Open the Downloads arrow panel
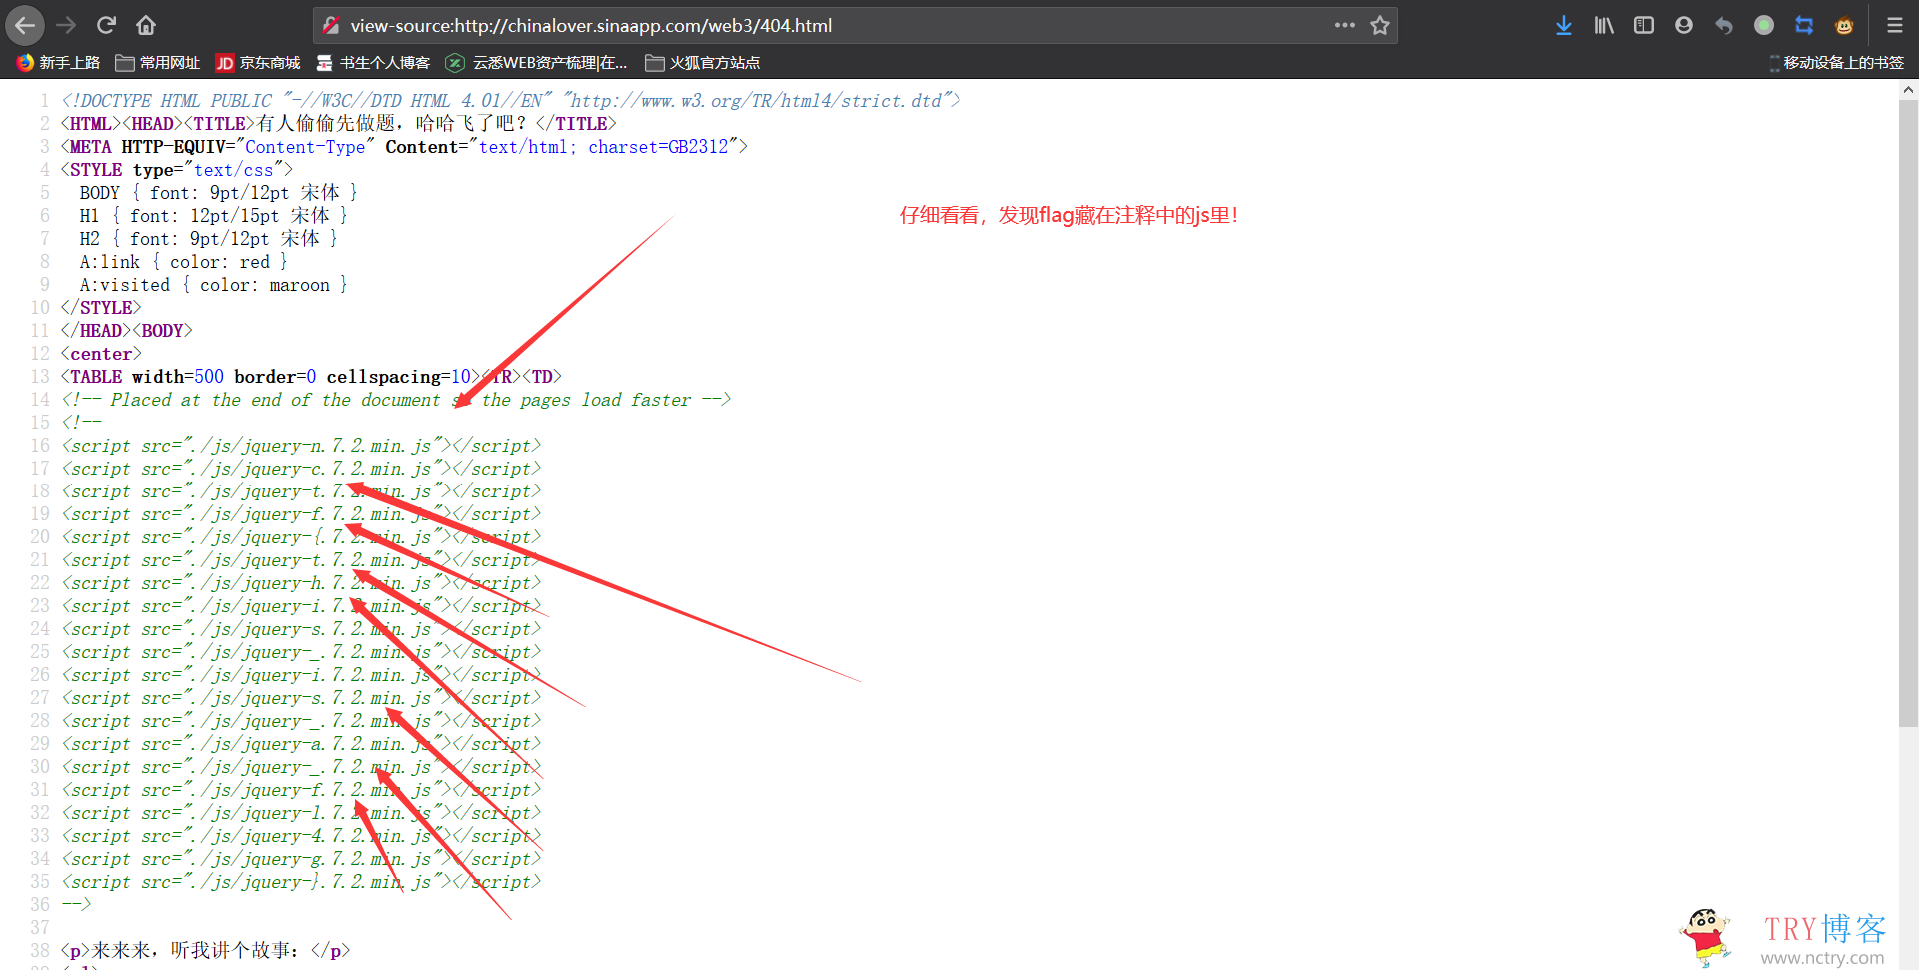1919x970 pixels. click(1564, 25)
